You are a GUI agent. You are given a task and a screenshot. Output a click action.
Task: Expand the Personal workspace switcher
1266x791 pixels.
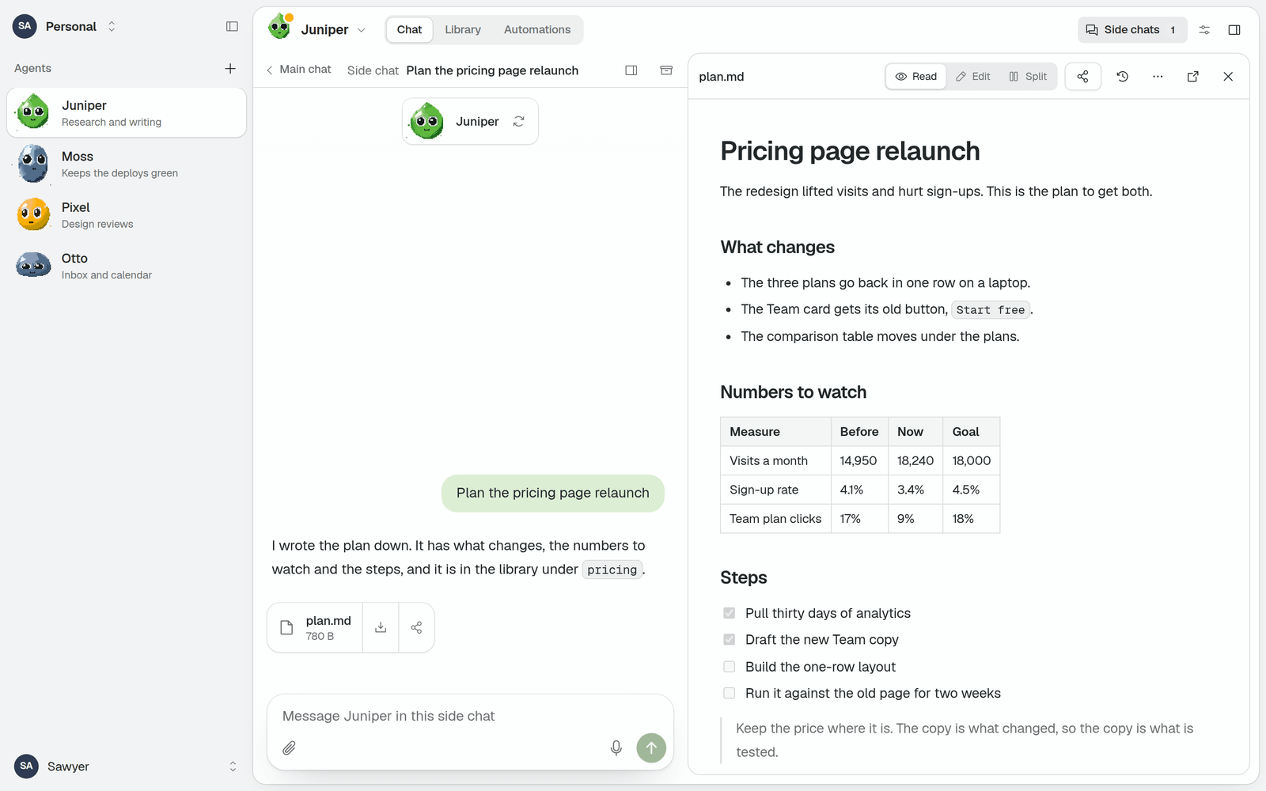tap(65, 26)
